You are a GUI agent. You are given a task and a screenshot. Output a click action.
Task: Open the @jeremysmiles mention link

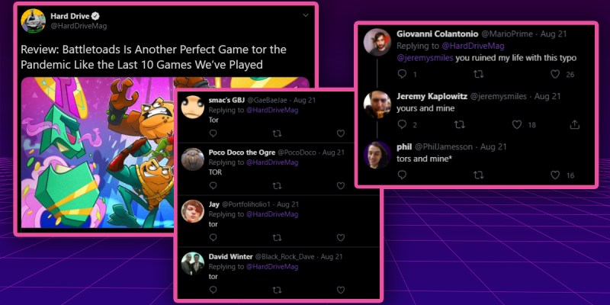[425, 58]
